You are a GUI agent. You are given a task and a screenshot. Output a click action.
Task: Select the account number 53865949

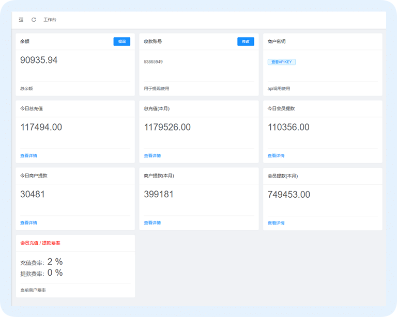tap(153, 62)
